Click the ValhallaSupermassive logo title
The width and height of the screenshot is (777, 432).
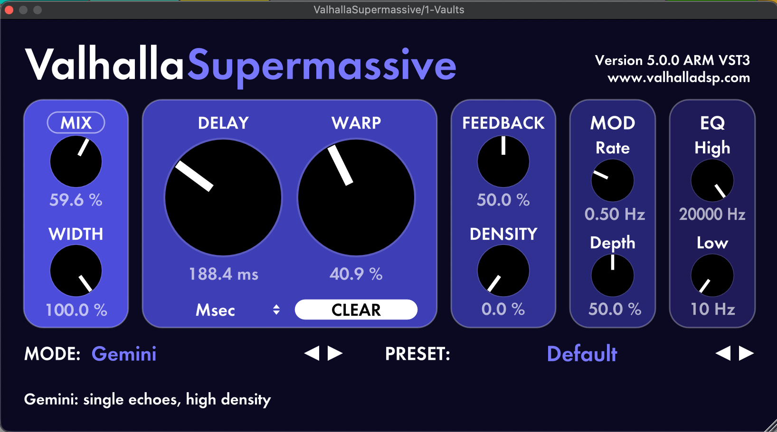241,66
